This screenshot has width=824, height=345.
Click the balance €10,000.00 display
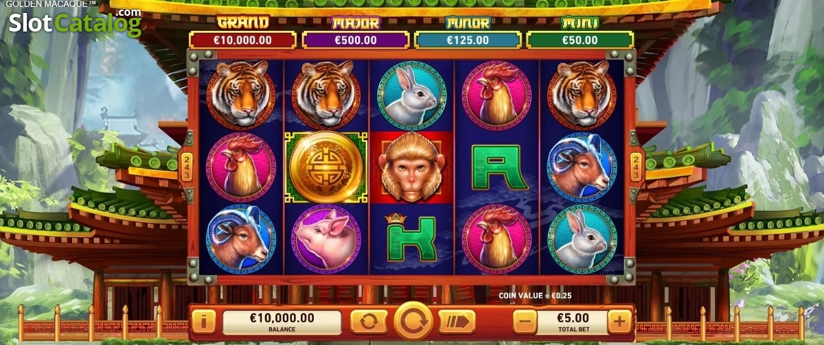coord(282,321)
